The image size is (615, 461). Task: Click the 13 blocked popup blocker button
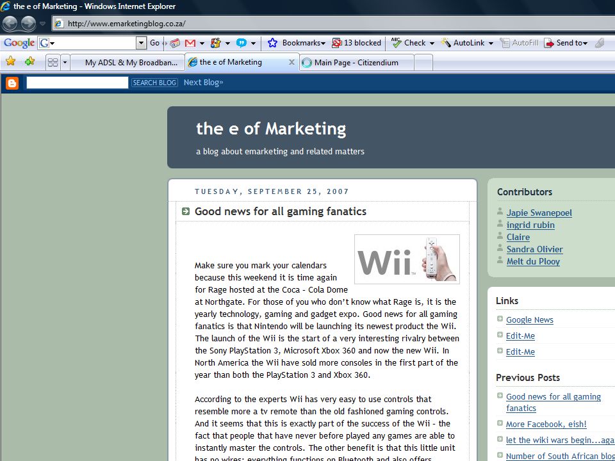tap(356, 43)
